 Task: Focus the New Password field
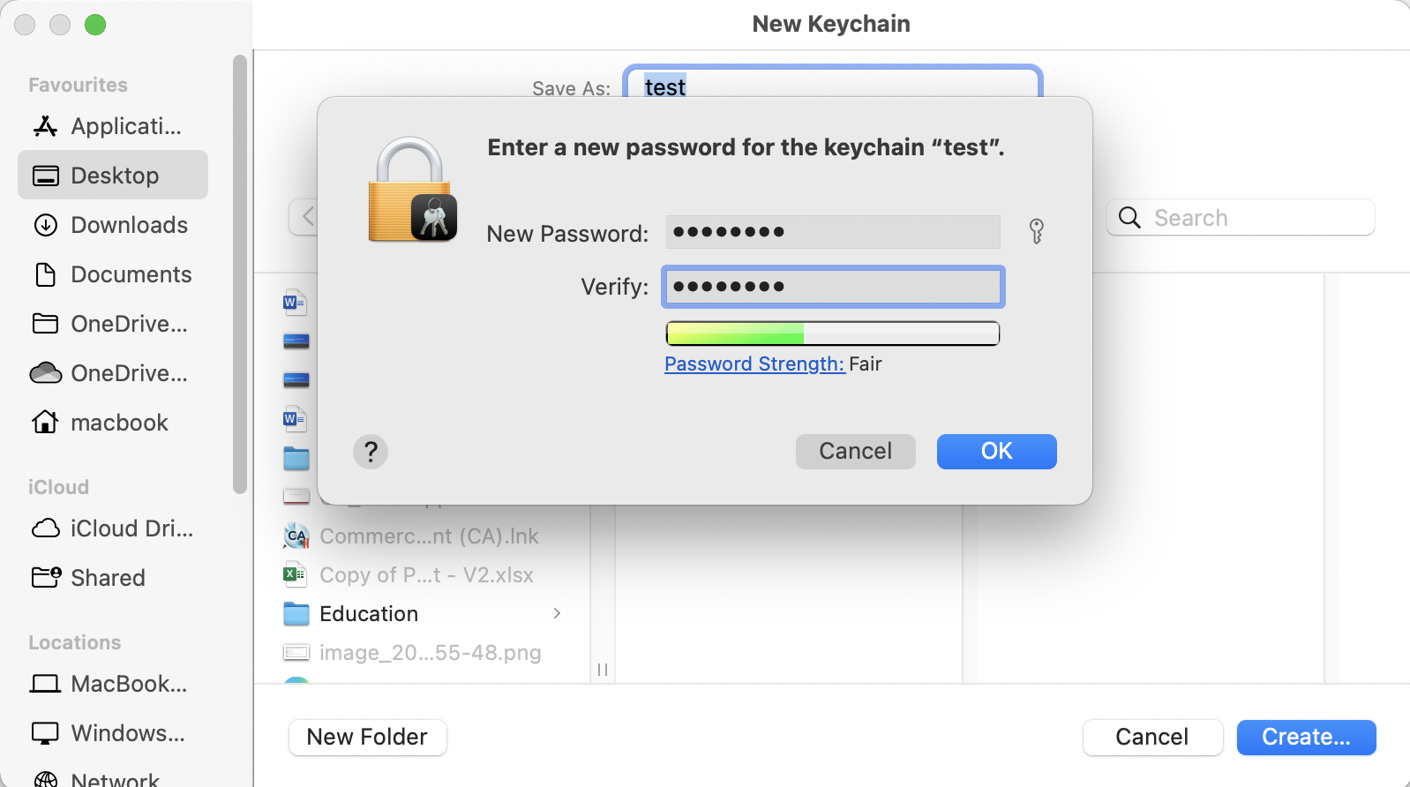click(x=832, y=232)
